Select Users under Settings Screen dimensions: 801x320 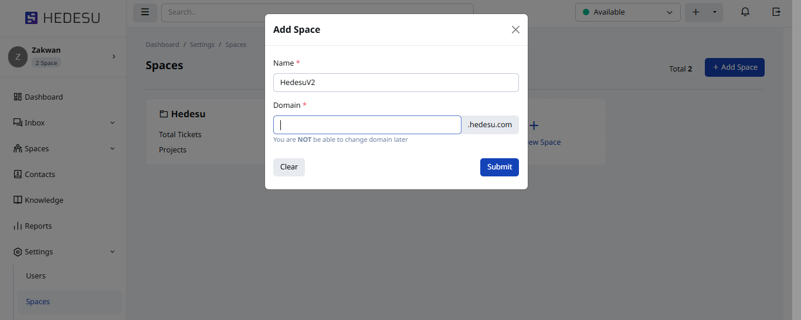(36, 276)
